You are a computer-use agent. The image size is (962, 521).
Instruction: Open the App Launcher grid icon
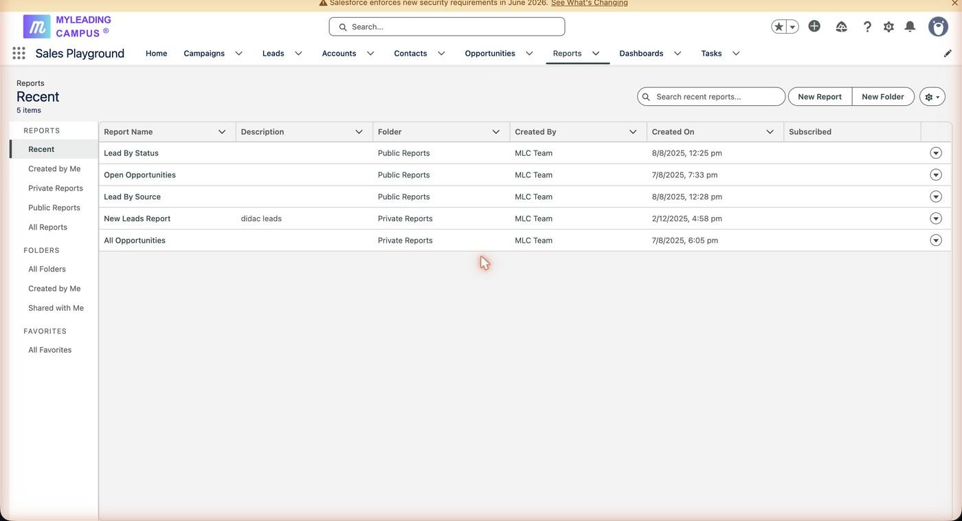(19, 53)
